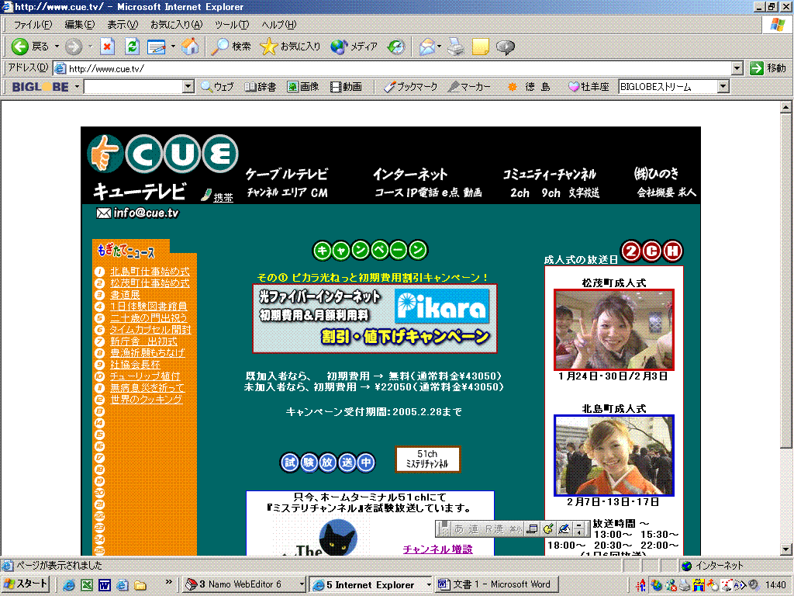This screenshot has height=596, width=794.
Task: Launch Excel from the quick launch bar
Action: click(87, 585)
